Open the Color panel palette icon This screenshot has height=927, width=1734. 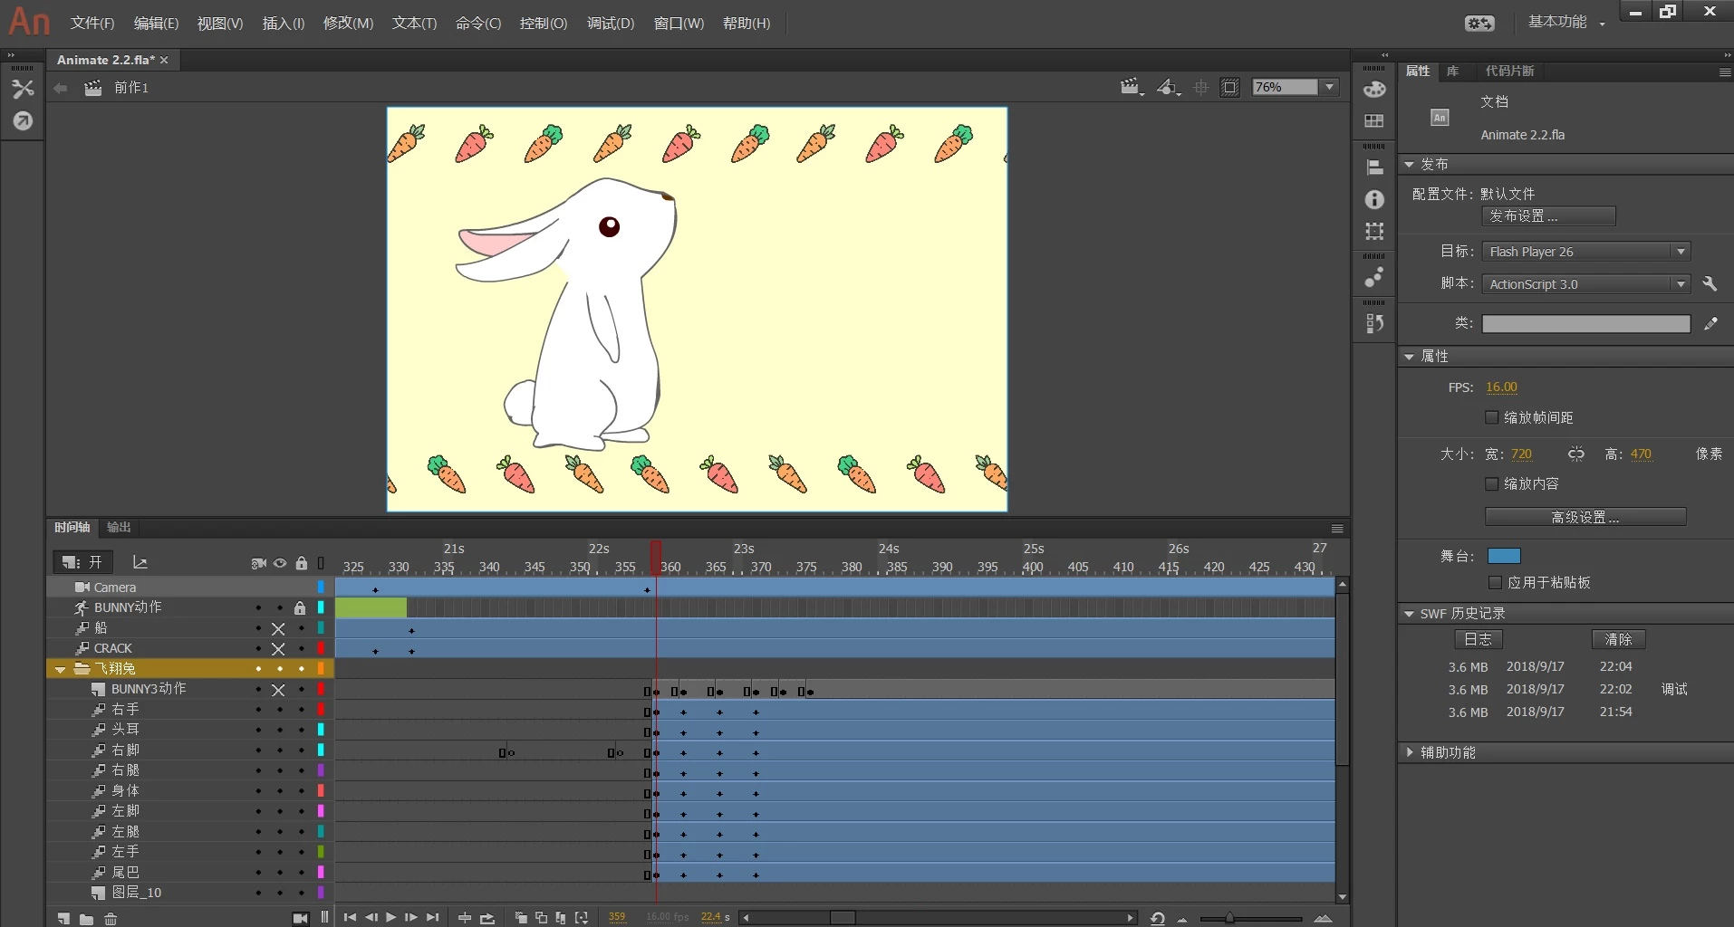coord(1374,89)
